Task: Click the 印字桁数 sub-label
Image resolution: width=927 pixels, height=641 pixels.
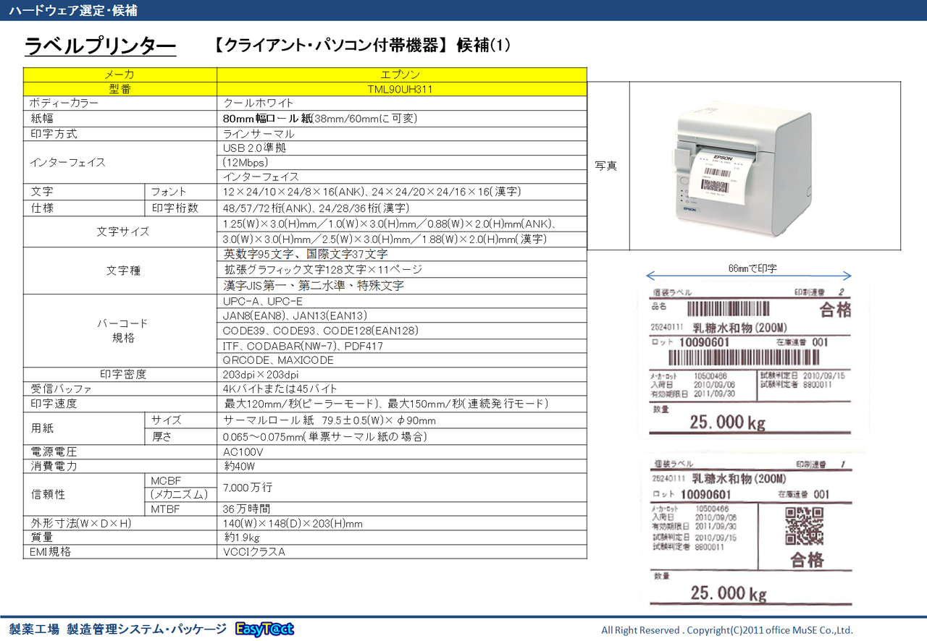Action: pyautogui.click(x=175, y=208)
